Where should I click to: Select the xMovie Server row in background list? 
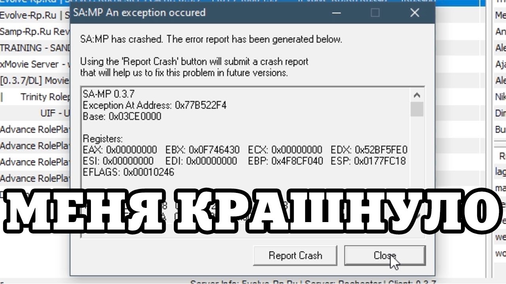point(35,64)
